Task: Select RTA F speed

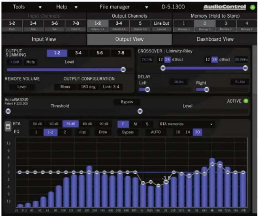Action: coord(123,124)
